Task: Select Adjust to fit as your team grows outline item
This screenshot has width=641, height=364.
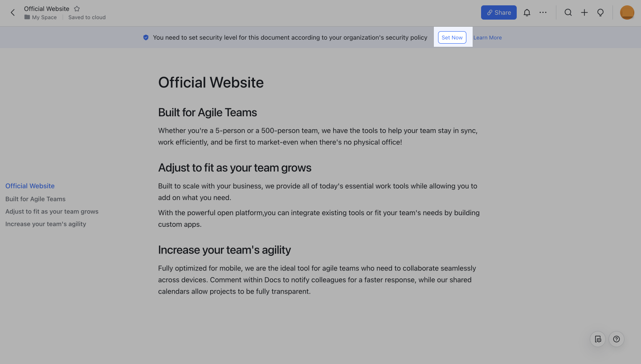Action: pyautogui.click(x=52, y=211)
